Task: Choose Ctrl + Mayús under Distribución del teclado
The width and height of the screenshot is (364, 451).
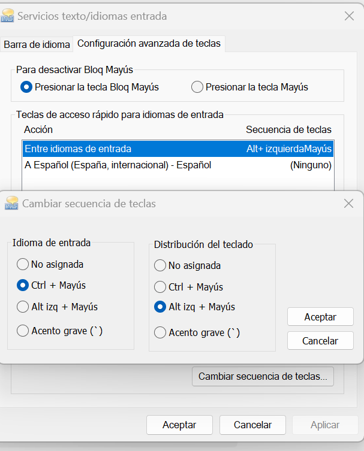Action: click(x=160, y=287)
